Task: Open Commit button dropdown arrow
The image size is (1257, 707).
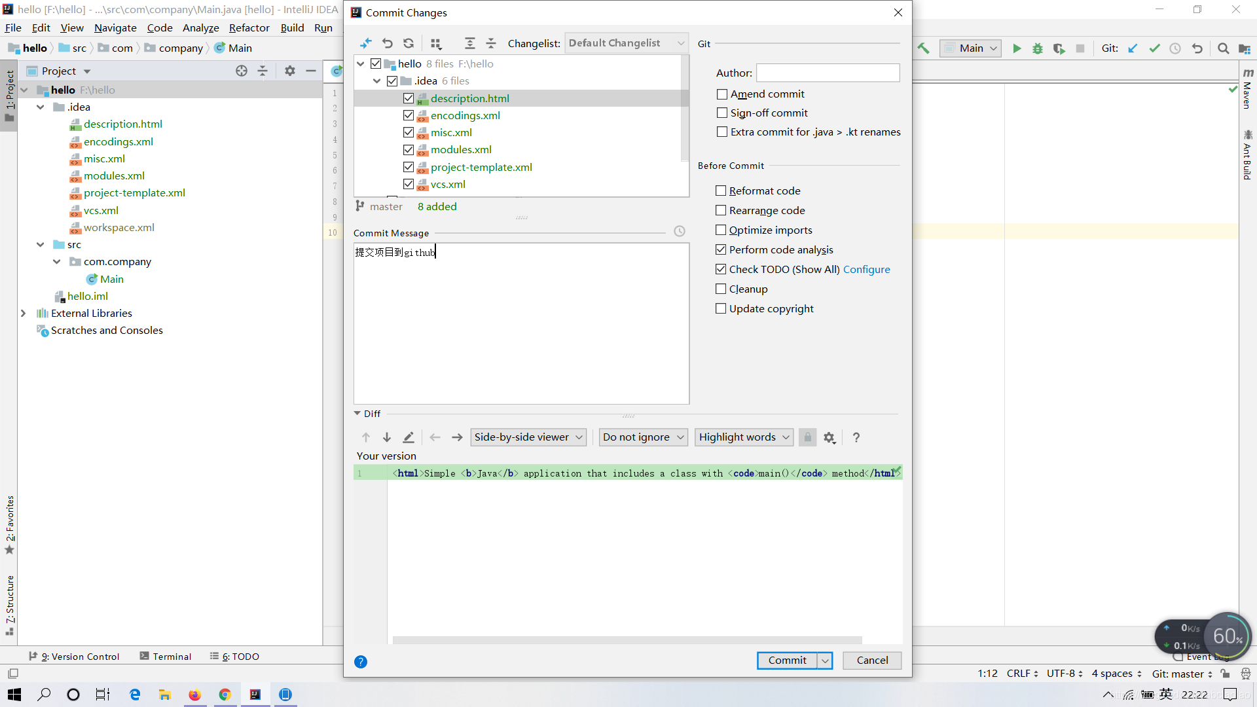Action: pos(825,661)
